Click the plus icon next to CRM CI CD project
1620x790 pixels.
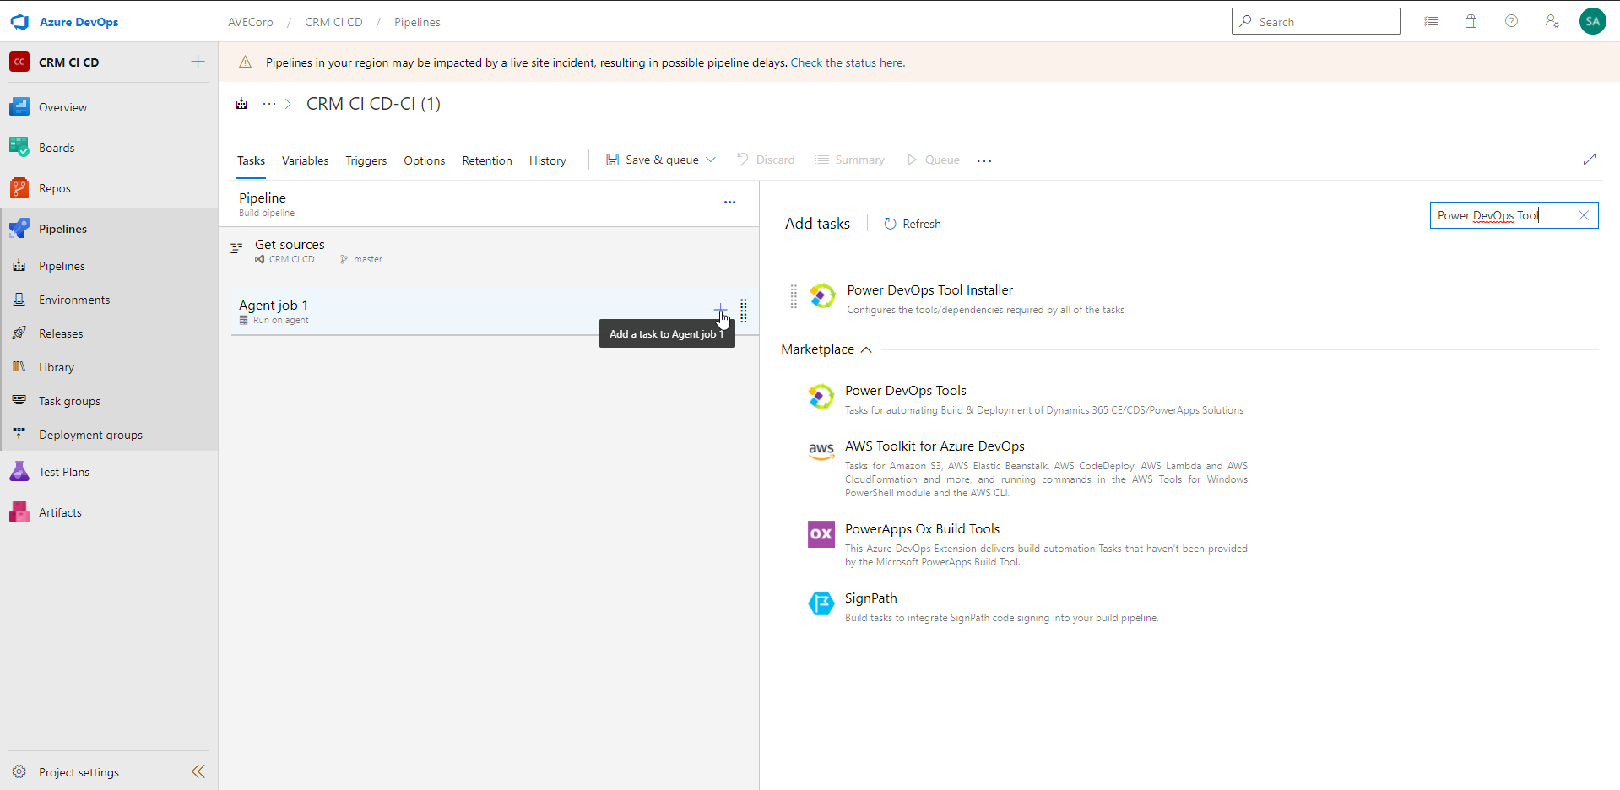[198, 62]
